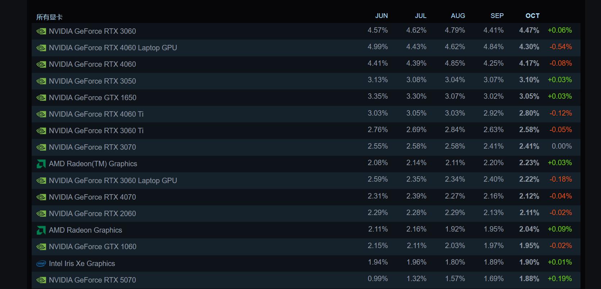Click the NVIDIA logo beside GeForce RTX 5070
The image size is (601, 289).
click(41, 280)
